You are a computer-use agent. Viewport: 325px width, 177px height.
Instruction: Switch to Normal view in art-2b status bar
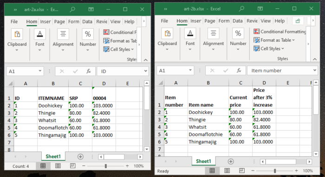coord(212,171)
